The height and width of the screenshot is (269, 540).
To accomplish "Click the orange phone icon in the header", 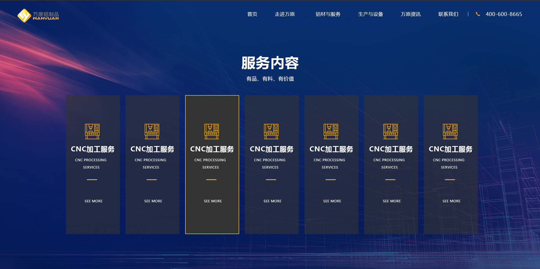I will tap(478, 14).
